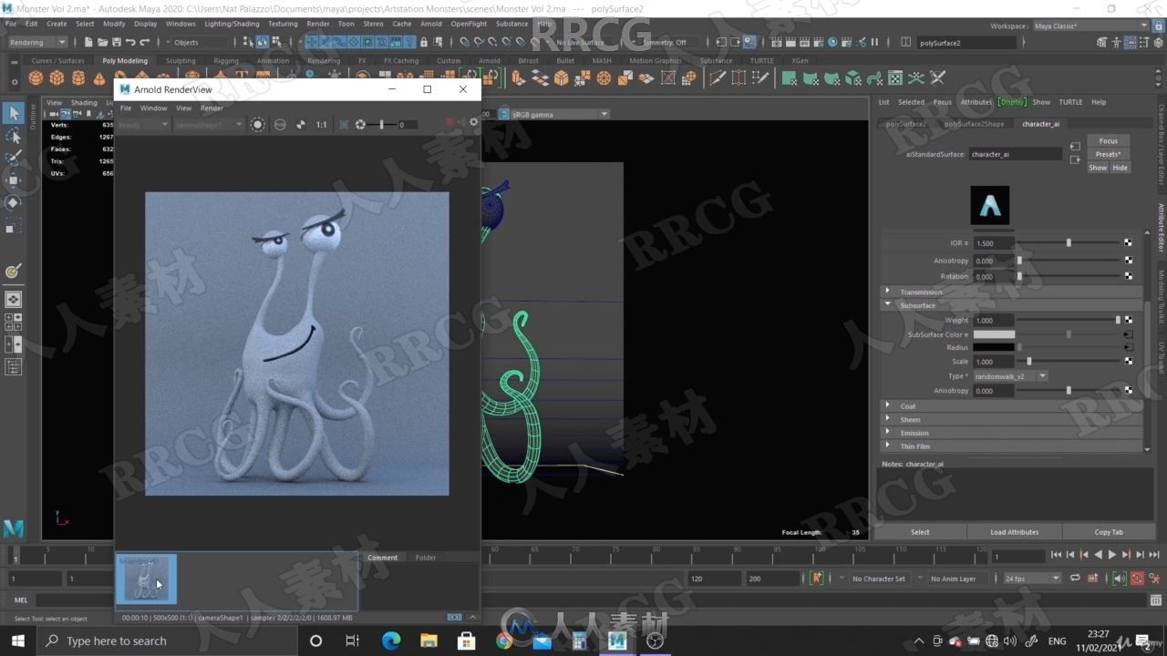Switch to the Folder tab in RenderView
This screenshot has width=1167, height=656.
click(x=426, y=558)
